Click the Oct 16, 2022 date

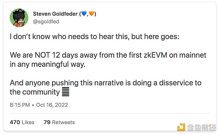pyautogui.click(x=52, y=105)
